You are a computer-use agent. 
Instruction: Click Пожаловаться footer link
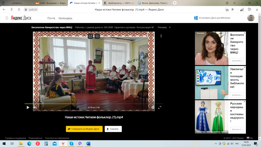(35, 138)
